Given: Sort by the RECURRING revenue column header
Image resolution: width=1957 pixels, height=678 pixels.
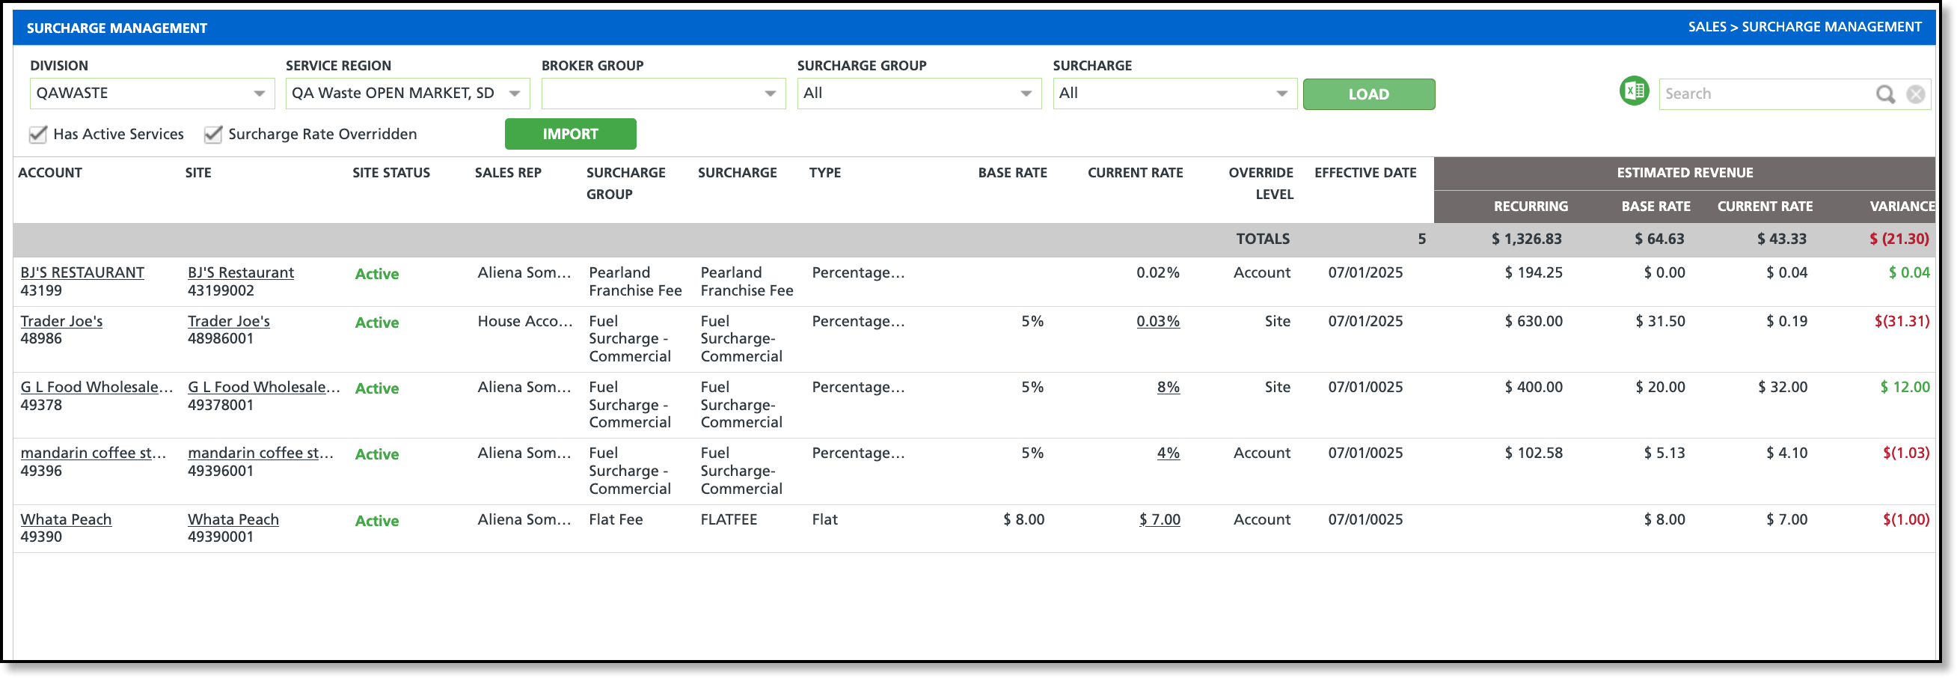Looking at the screenshot, I should (1531, 207).
